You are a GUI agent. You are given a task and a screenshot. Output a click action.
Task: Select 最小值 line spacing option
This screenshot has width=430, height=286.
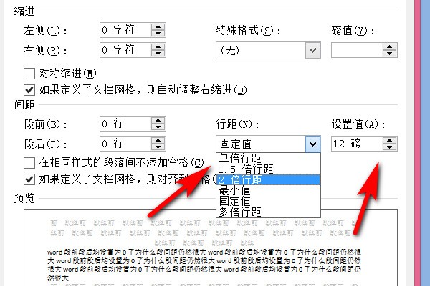tap(235, 190)
